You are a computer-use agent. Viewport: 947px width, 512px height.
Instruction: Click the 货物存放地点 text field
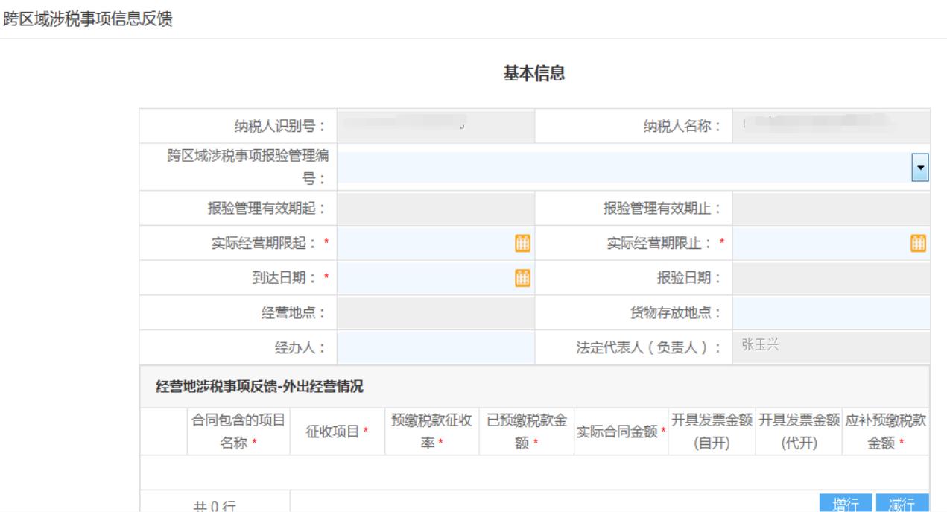(x=831, y=313)
